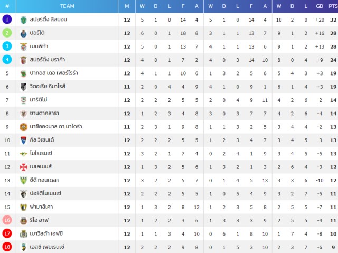The image size is (338, 253).
Task: Click the TEAM column header
Action: 67,6
